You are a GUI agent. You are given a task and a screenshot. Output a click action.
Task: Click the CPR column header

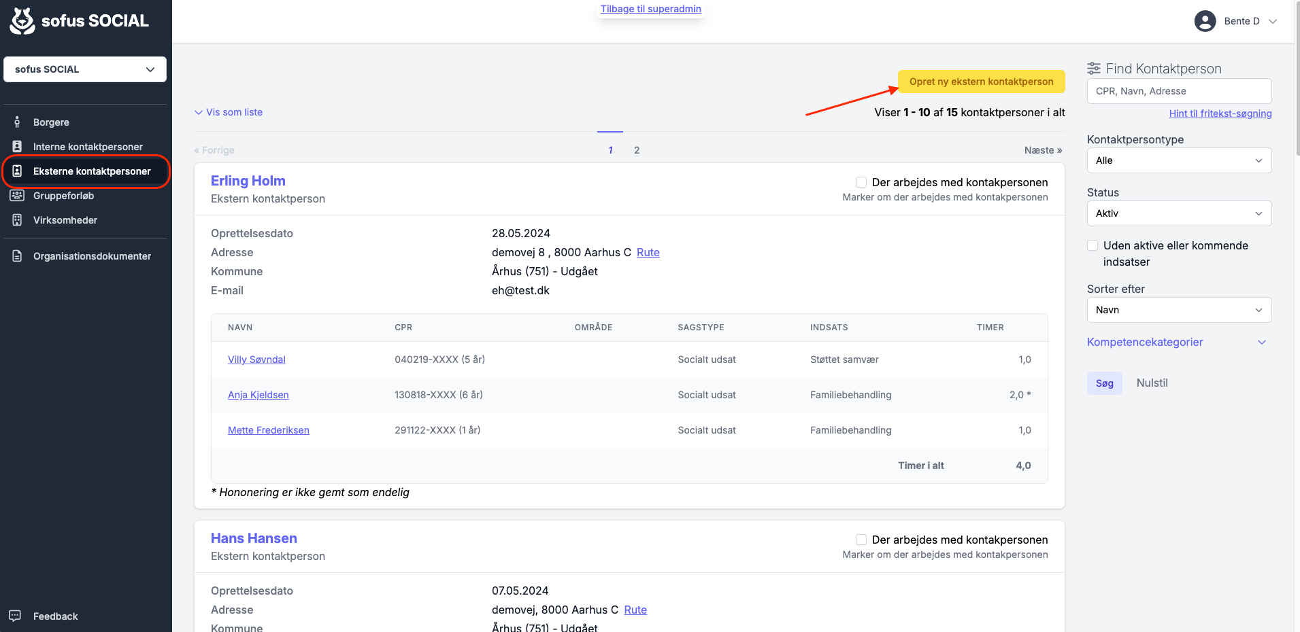pos(403,328)
